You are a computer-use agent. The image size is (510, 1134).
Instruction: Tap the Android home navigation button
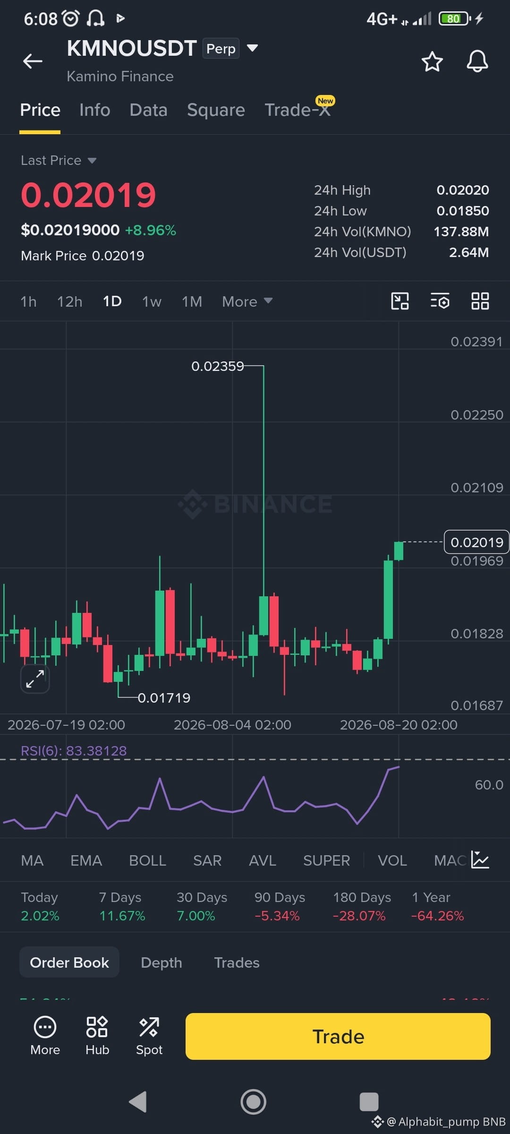coord(254,1102)
